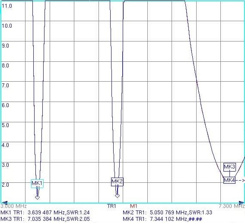Select the MK2 marker label box
245x223 pixels.
click(x=117, y=182)
